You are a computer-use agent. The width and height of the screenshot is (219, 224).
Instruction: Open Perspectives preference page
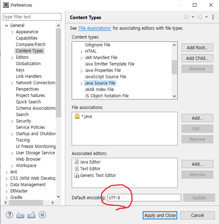point(28,89)
